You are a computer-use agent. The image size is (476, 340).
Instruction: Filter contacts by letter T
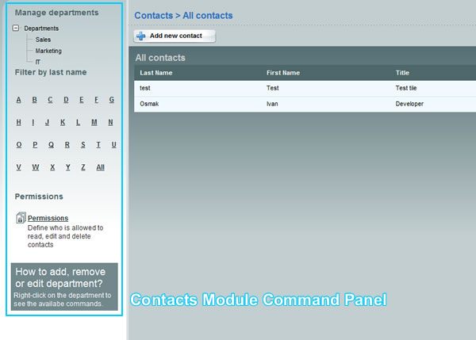98,145
